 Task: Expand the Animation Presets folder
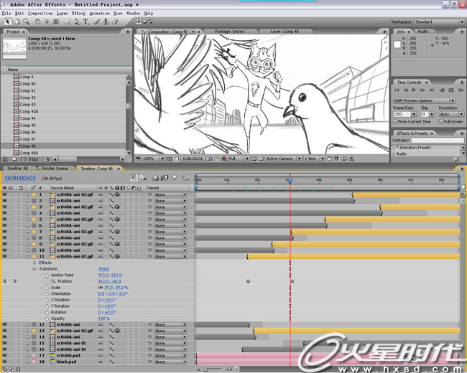[x=394, y=148]
